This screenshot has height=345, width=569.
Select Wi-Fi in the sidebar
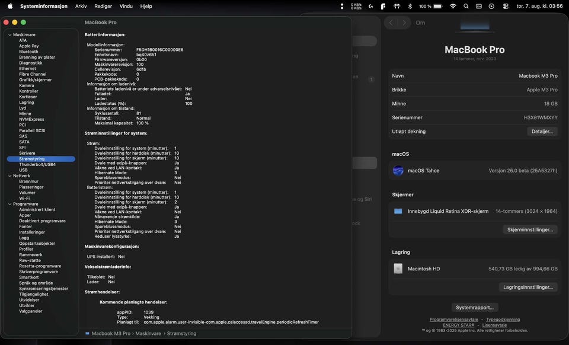[24, 199]
